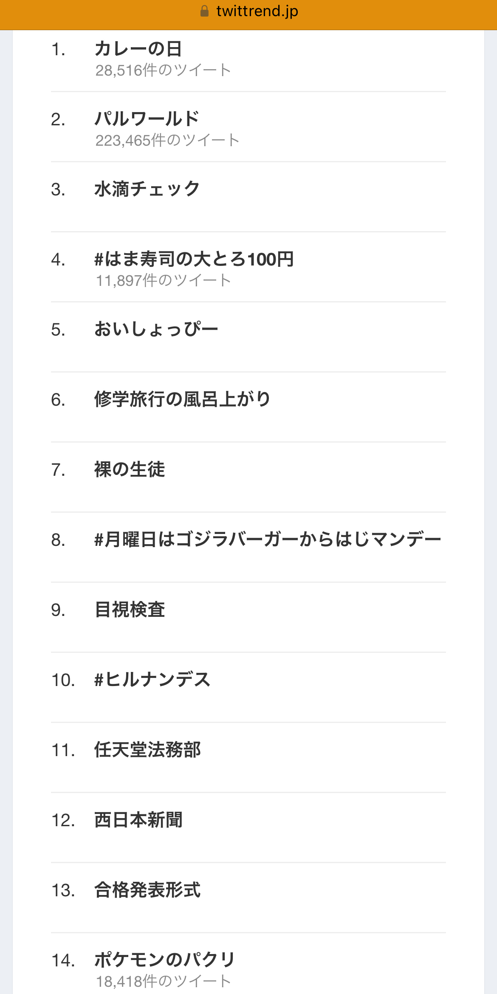Tap the lock icon in address bar
This screenshot has width=497, height=994.
coord(204,11)
